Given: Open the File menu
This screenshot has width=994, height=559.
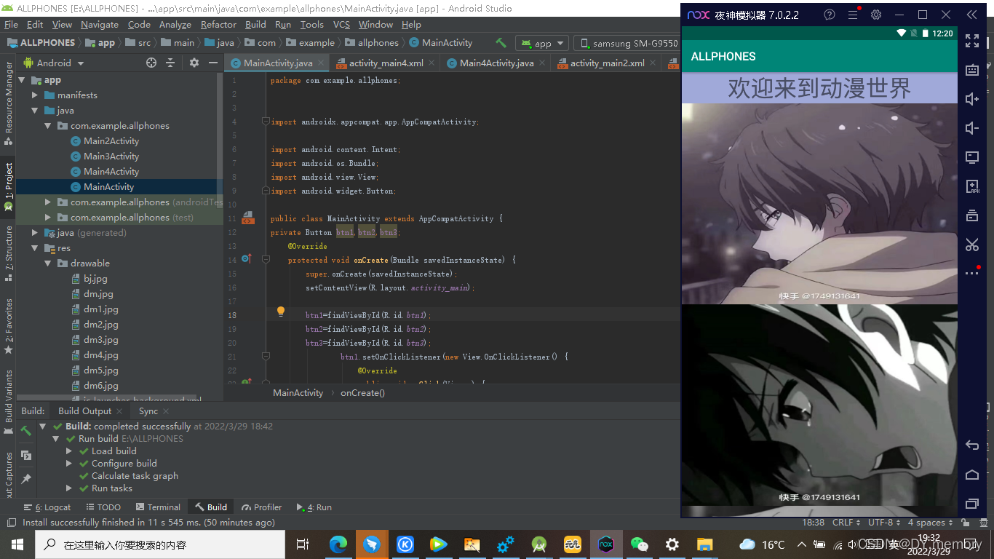Looking at the screenshot, I should coord(11,24).
